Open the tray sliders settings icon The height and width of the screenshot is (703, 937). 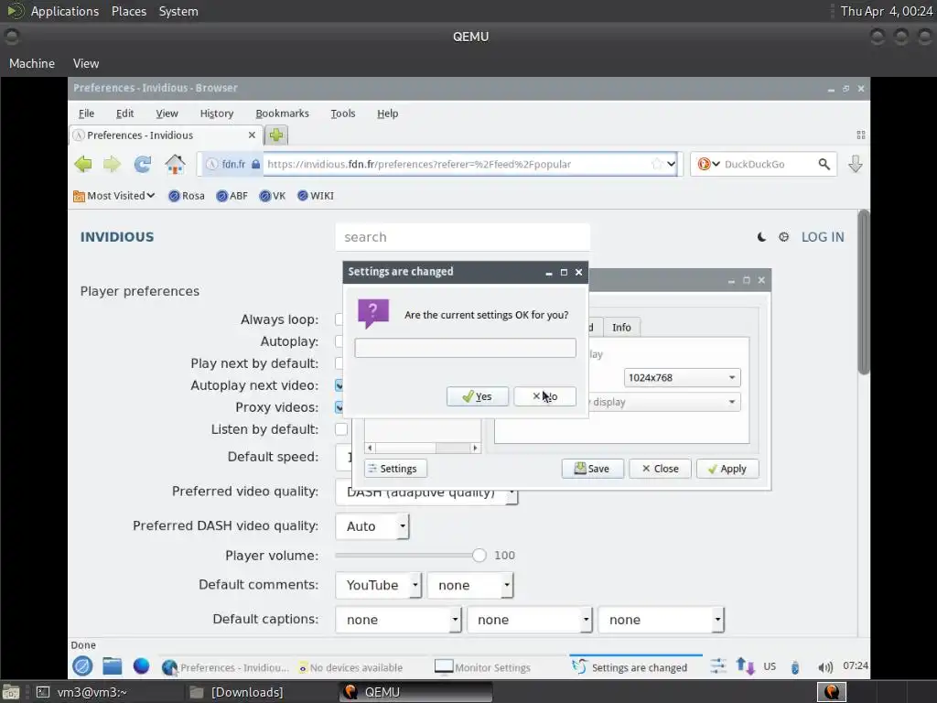(717, 666)
